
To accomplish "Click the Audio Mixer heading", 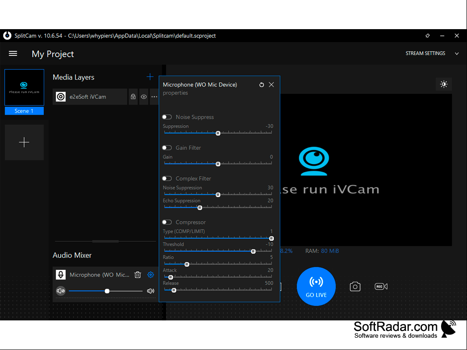I will tap(72, 255).
